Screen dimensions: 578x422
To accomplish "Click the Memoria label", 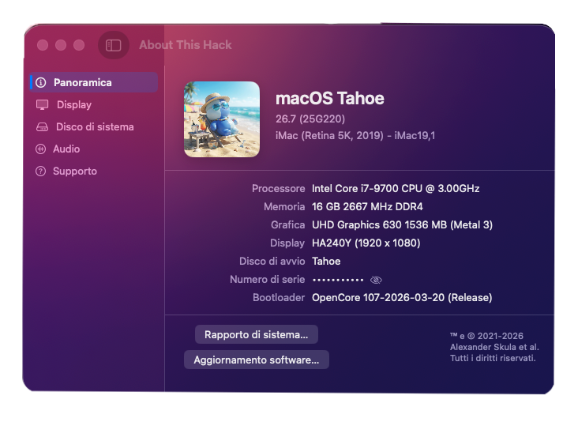I will pos(284,206).
